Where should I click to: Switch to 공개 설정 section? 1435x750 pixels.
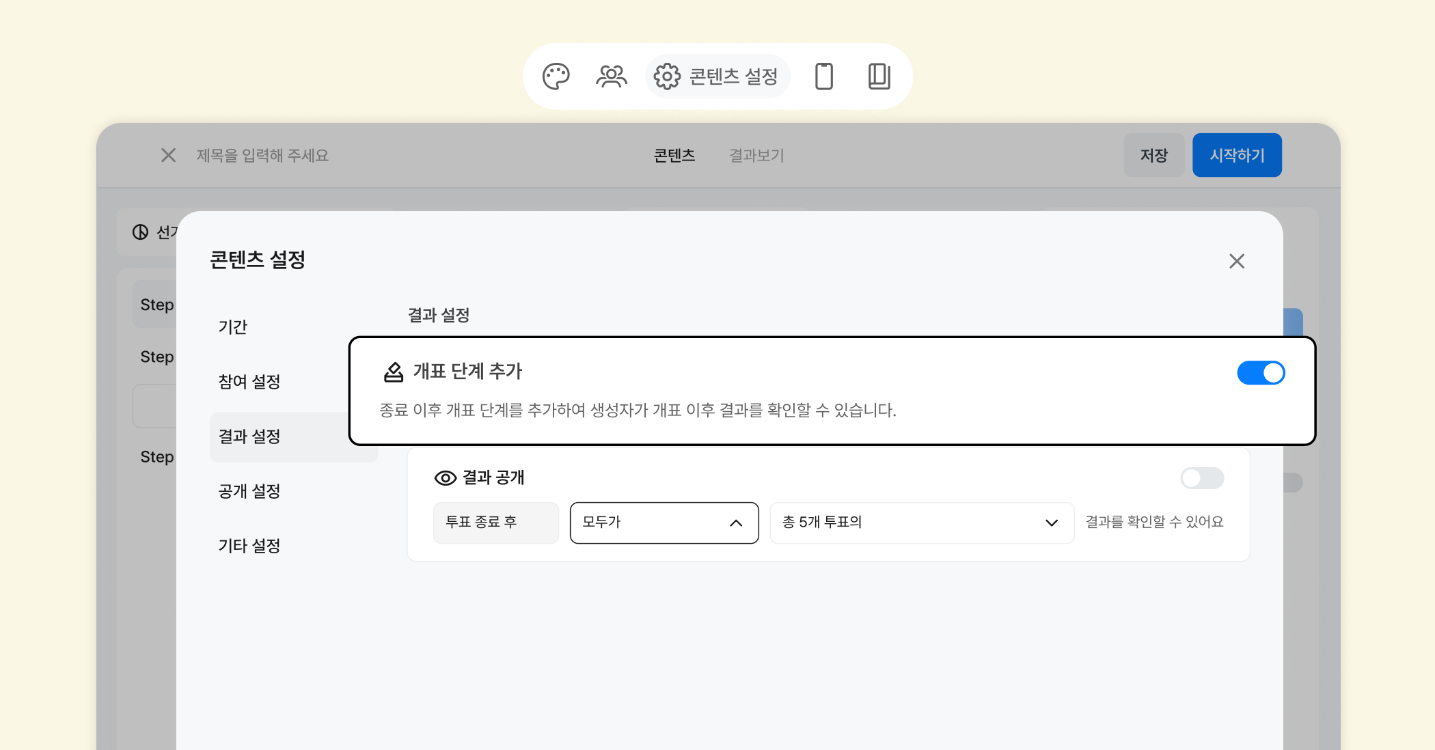[x=249, y=491]
